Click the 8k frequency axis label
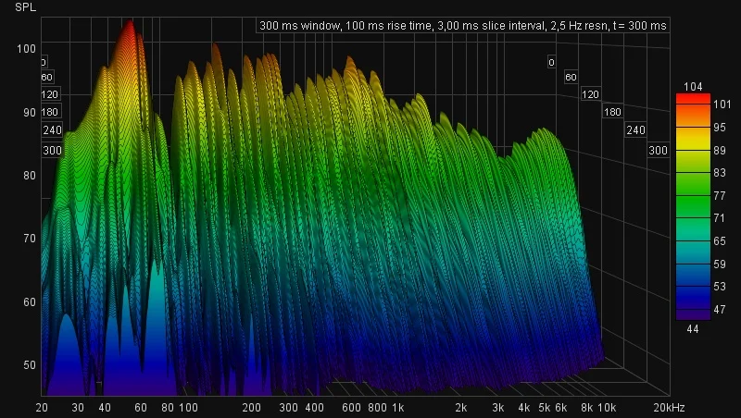 [587, 407]
